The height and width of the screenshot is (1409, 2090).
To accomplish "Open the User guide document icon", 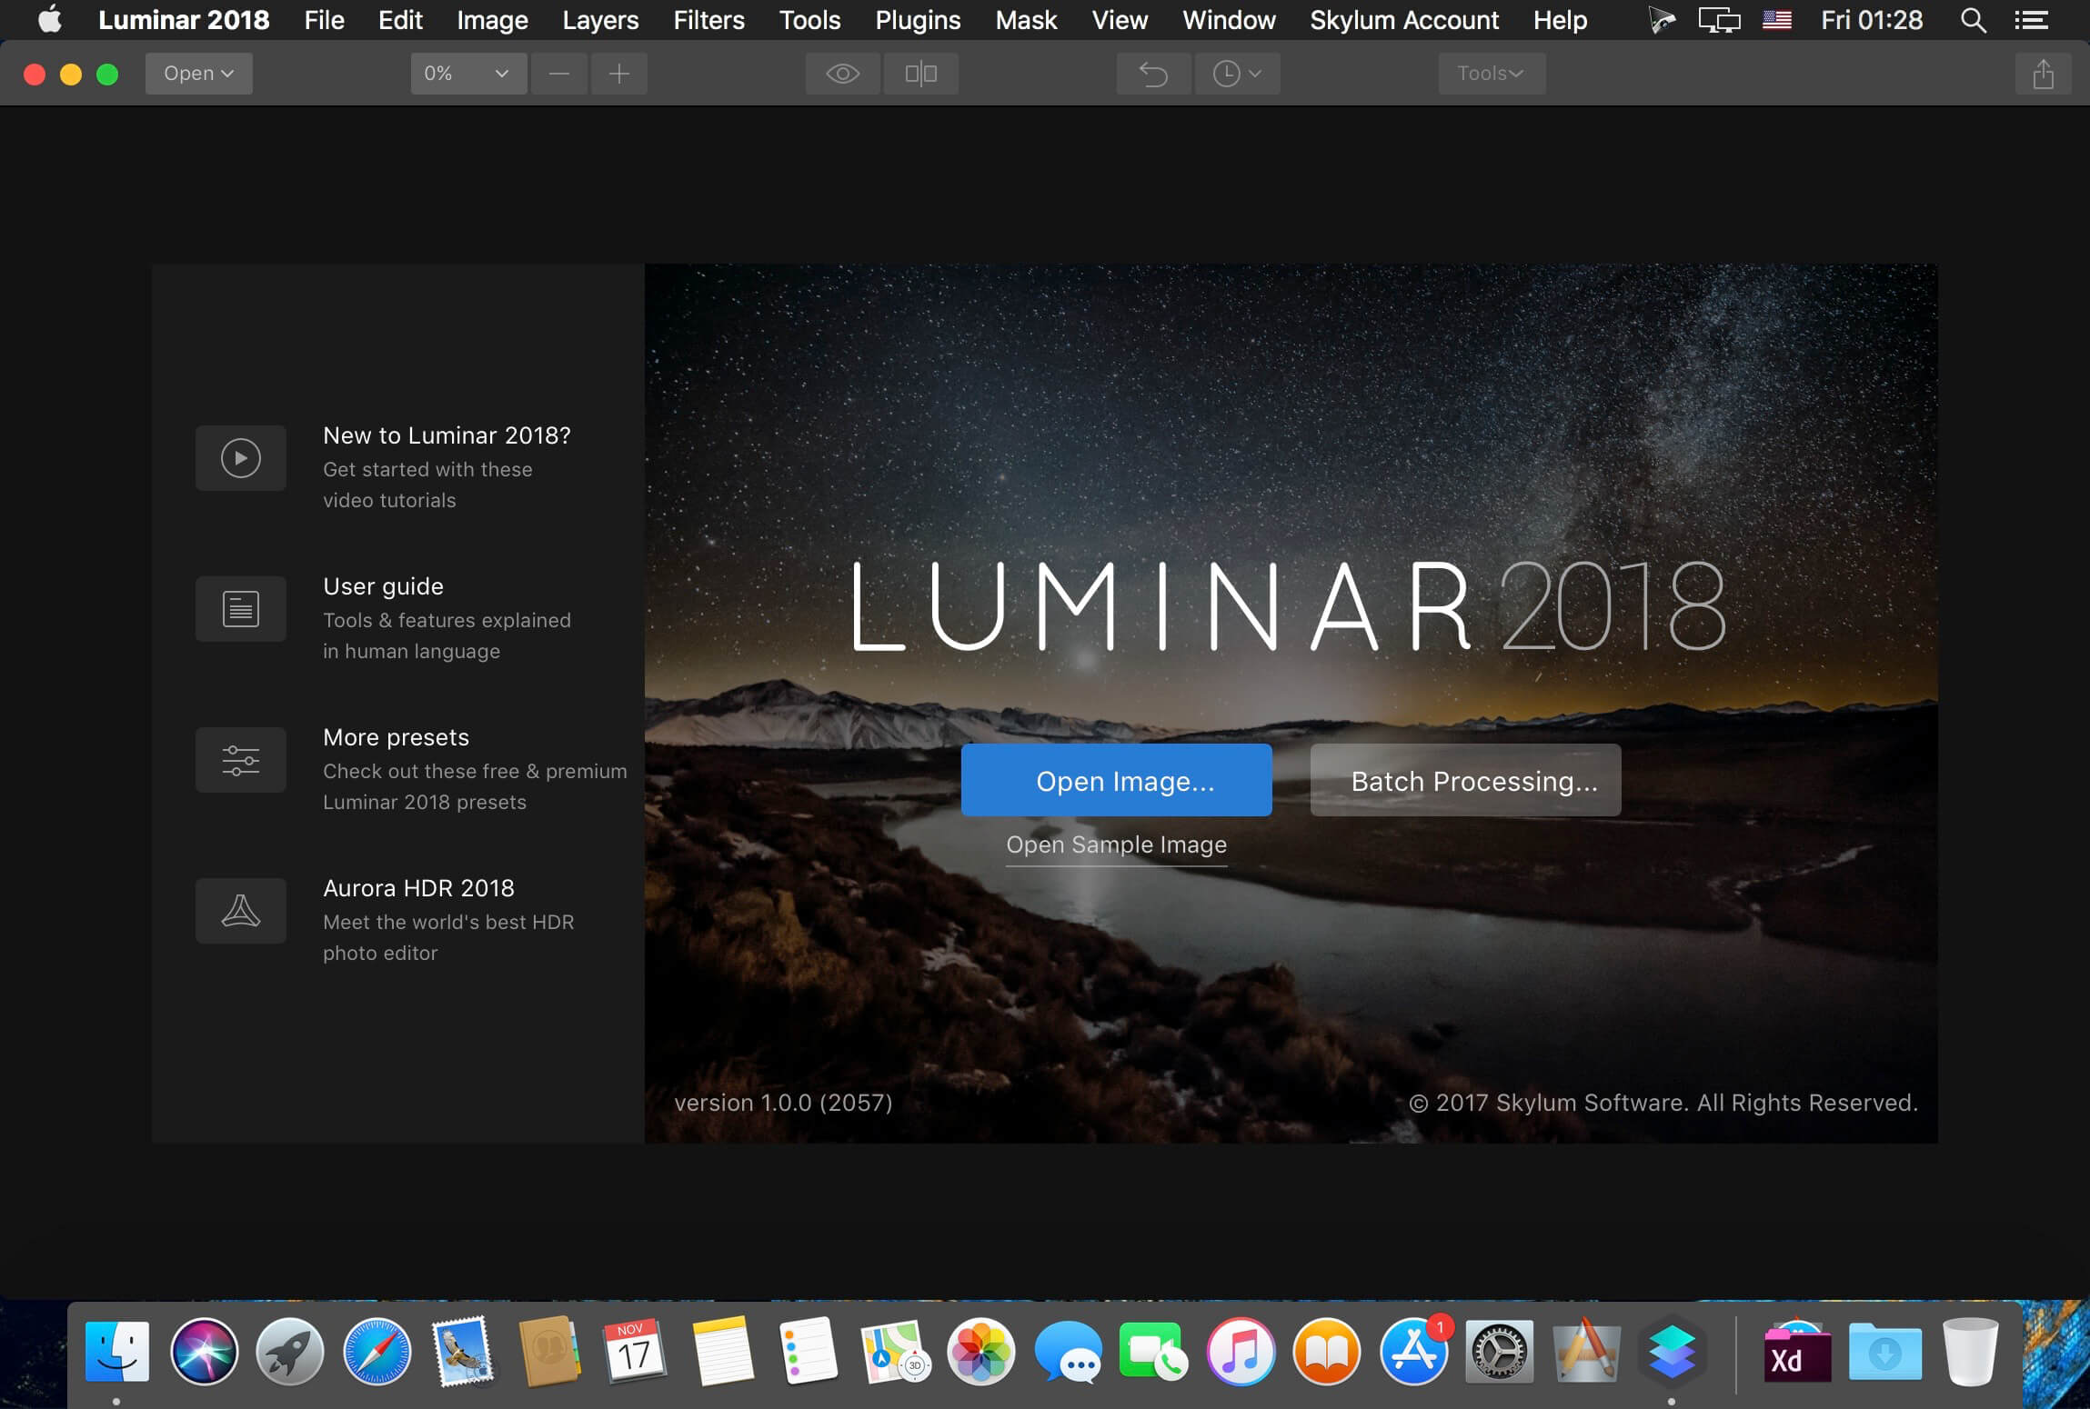I will point(241,609).
